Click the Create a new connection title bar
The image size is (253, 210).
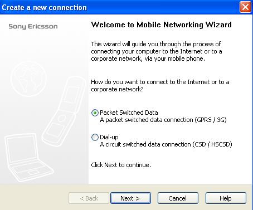click(x=119, y=7)
